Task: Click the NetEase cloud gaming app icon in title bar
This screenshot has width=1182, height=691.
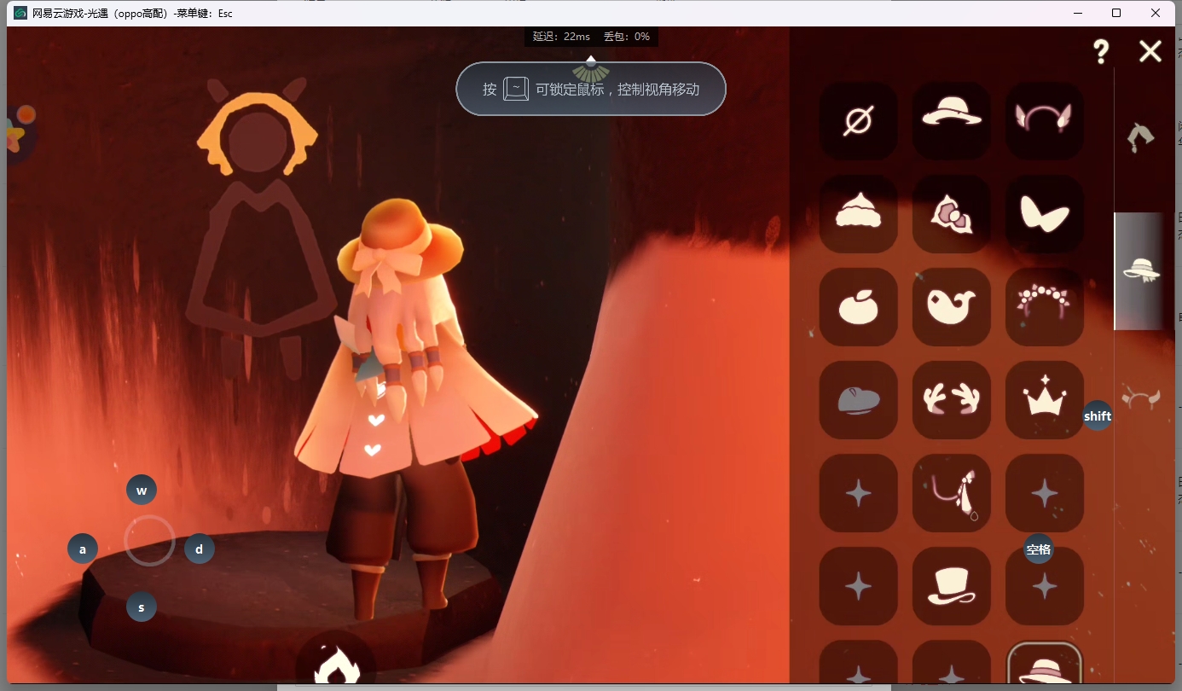Action: coord(20,13)
